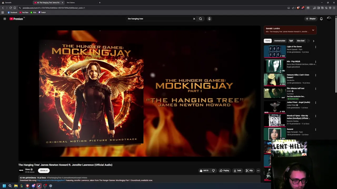The image size is (337, 189).
Task: Clear the search box with the X
Action: (x=194, y=19)
